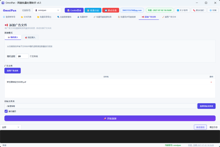Select the 指定插入 insert mode
Image resolution: width=220 pixels, height=147 pixels.
(30, 37)
